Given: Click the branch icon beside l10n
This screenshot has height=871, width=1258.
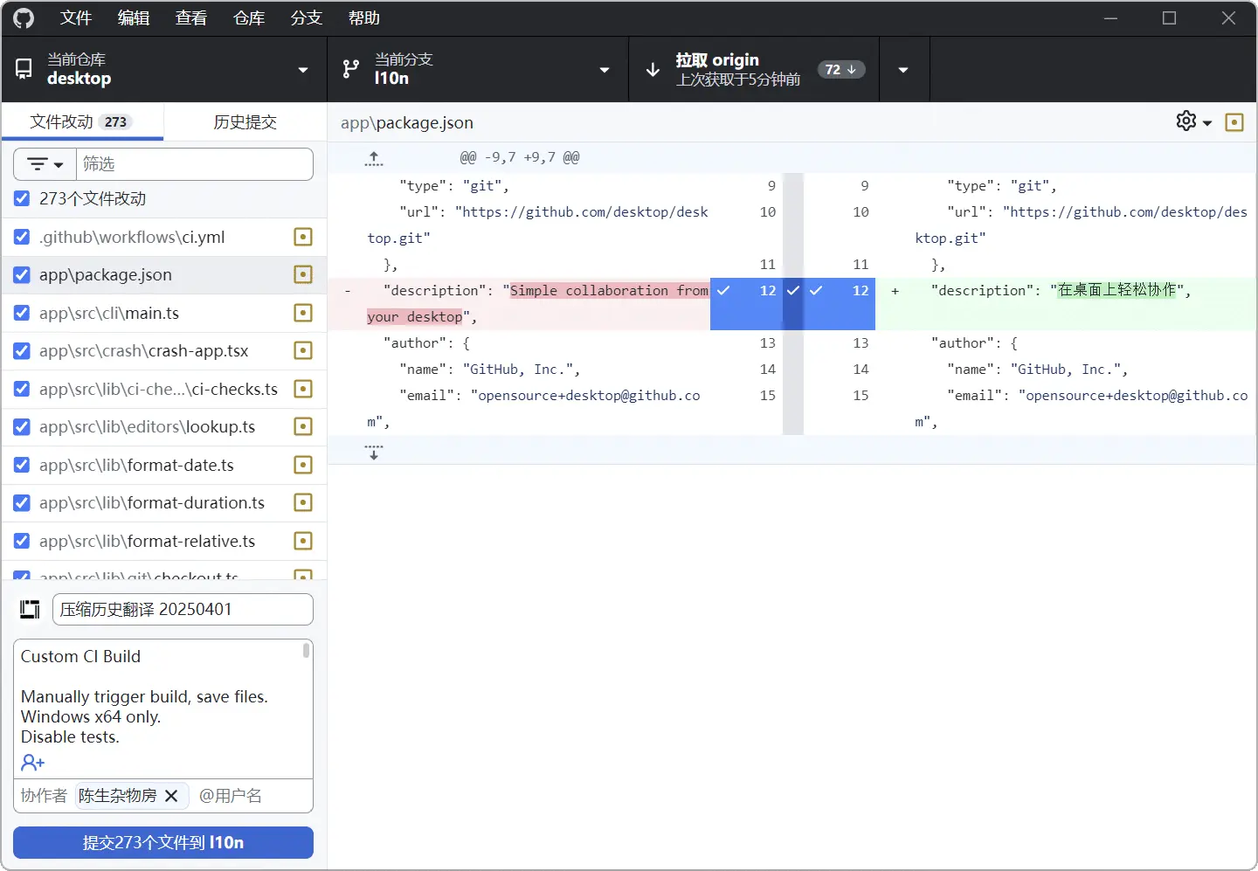Looking at the screenshot, I should [x=351, y=69].
